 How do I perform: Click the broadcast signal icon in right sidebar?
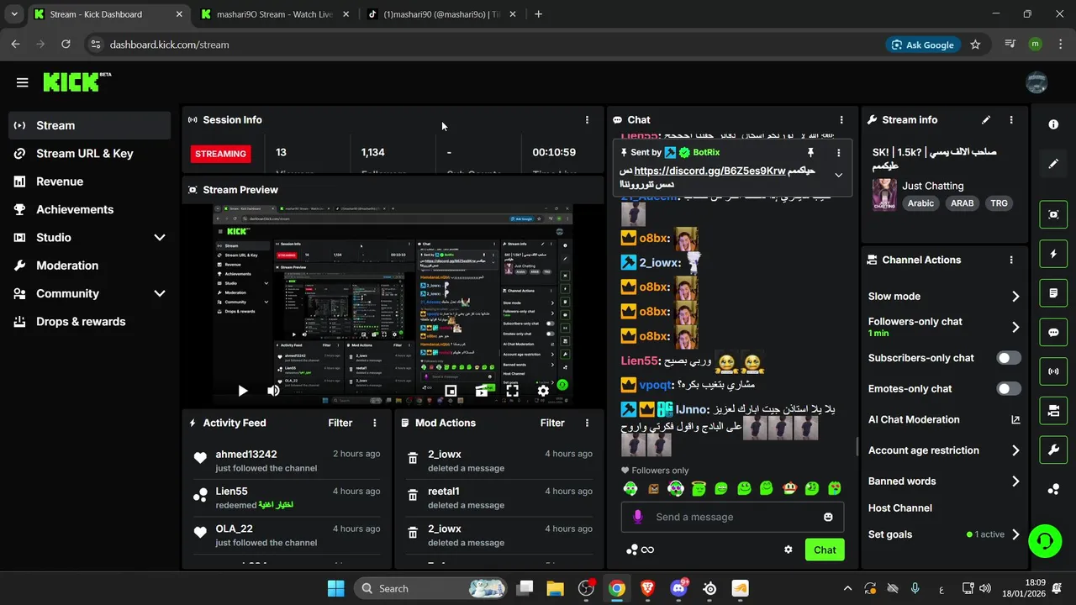1053,371
